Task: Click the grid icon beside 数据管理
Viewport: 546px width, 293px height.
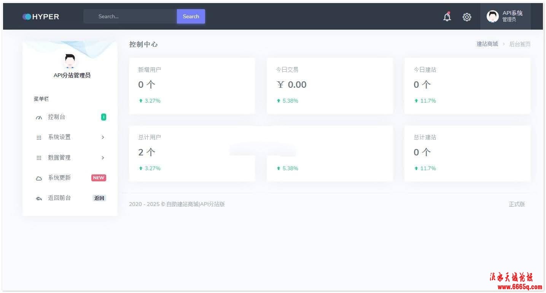Action: (39, 158)
